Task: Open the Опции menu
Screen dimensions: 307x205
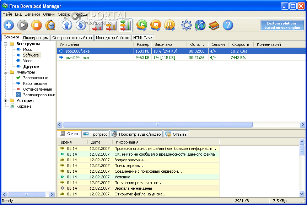Action: tap(49, 15)
